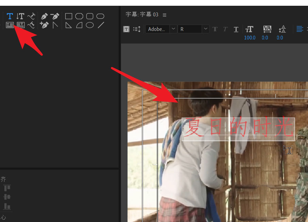Pick the Ellipse shape tool
The width and height of the screenshot is (308, 222).
coord(90,25)
